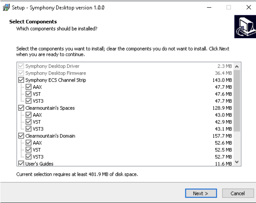Close the setup window
Viewport: 256px width, 203px height.
click(248, 8)
